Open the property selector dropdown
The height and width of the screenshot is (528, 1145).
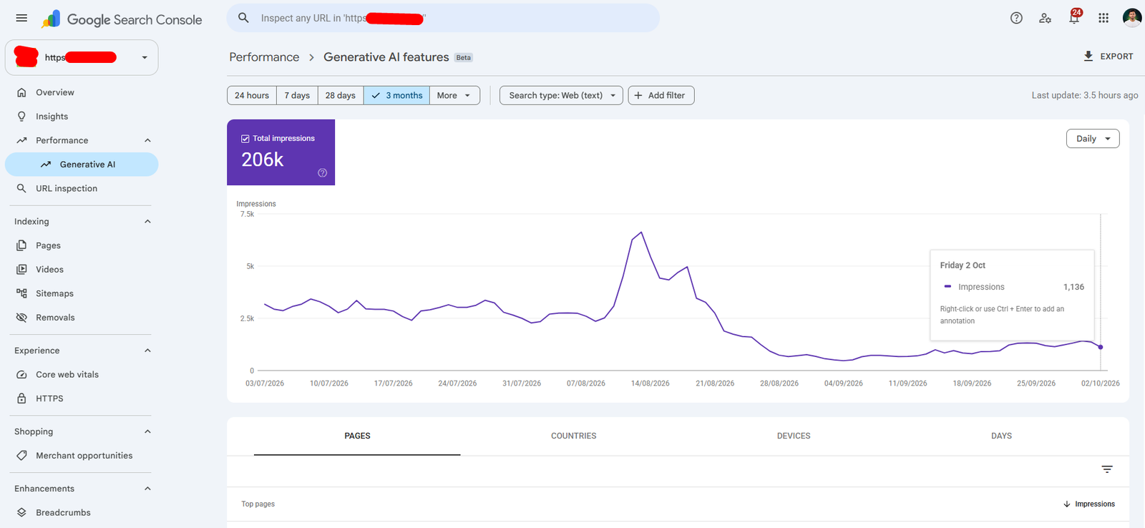click(82, 57)
